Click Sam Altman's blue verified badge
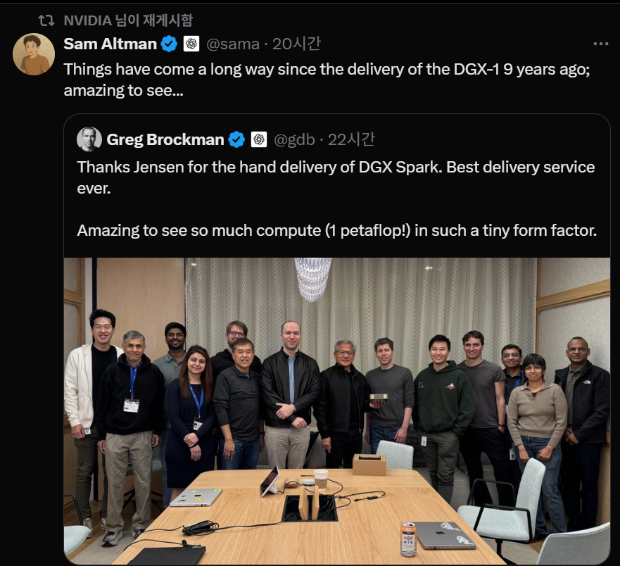The width and height of the screenshot is (620, 566). [x=170, y=44]
